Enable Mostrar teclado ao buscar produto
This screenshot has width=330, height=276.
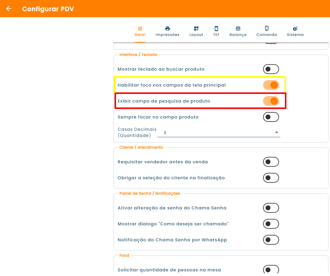click(x=271, y=69)
